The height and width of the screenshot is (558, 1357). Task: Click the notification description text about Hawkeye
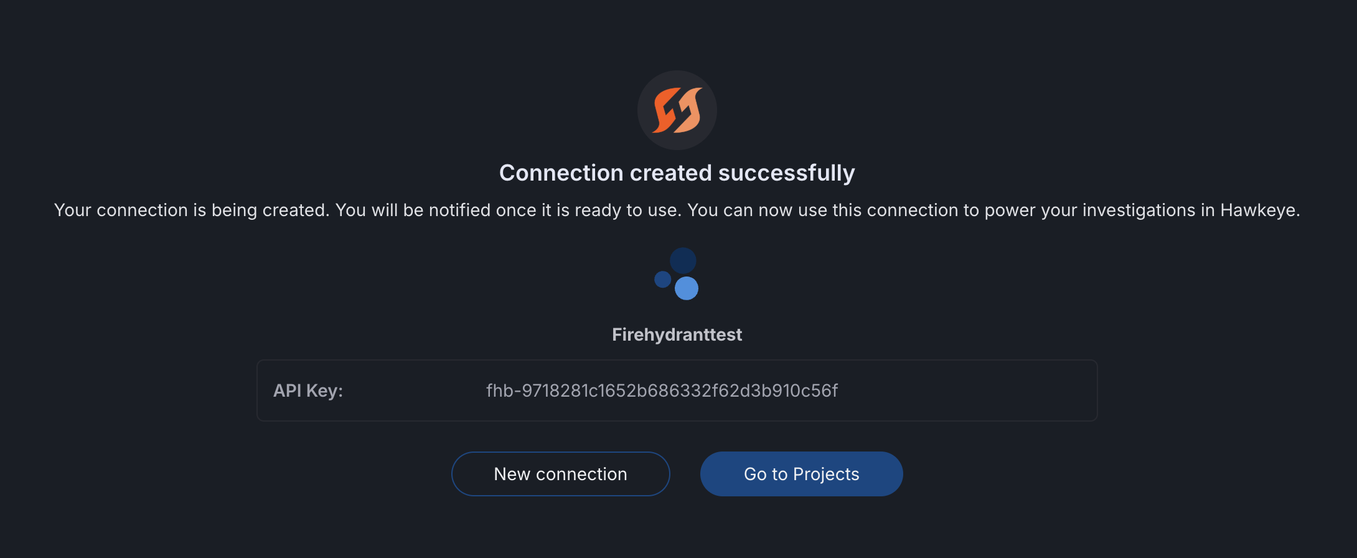677,210
